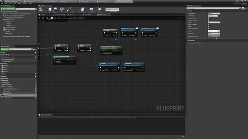Open the Asset menu
Image resolution: width=248 pixels, height=139 pixels.
click(x=10, y=3)
